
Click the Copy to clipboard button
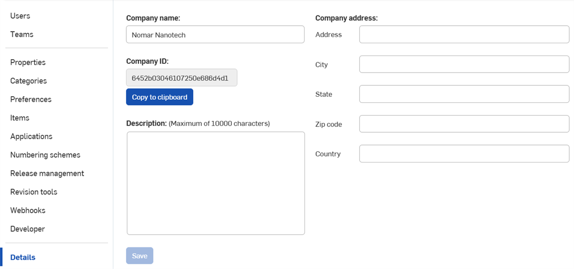[x=159, y=97]
